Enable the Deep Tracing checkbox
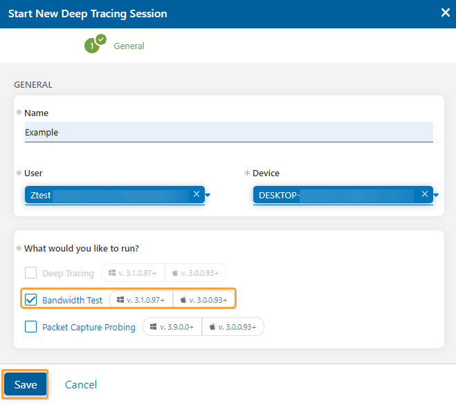Screen dimensions: 456x405 pyautogui.click(x=30, y=273)
